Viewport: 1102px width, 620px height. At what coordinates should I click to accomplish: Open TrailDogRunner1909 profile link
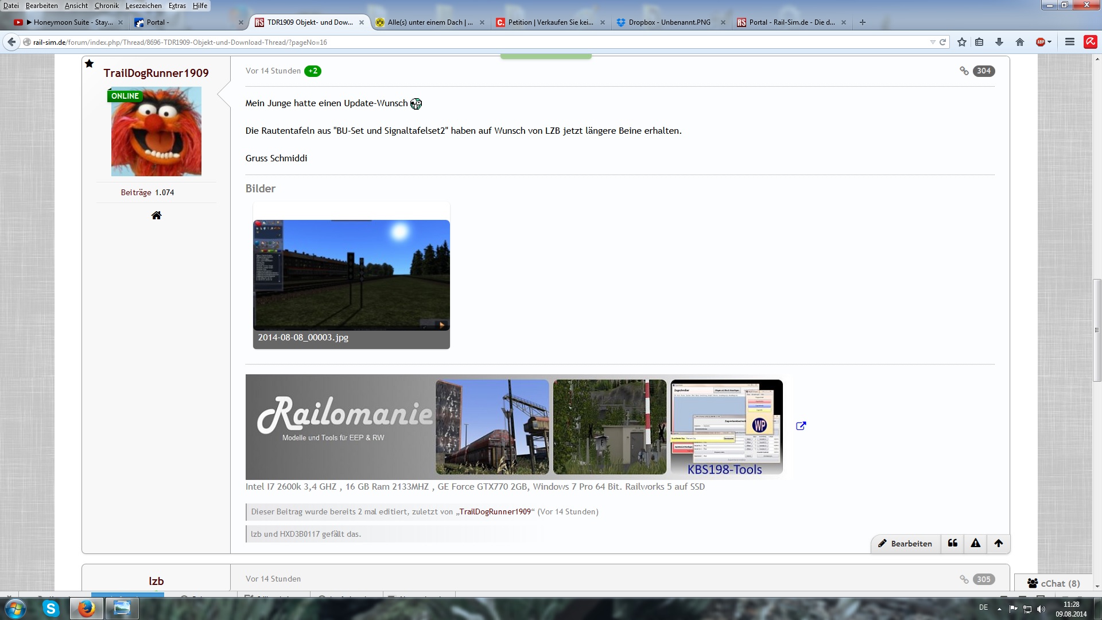(156, 73)
